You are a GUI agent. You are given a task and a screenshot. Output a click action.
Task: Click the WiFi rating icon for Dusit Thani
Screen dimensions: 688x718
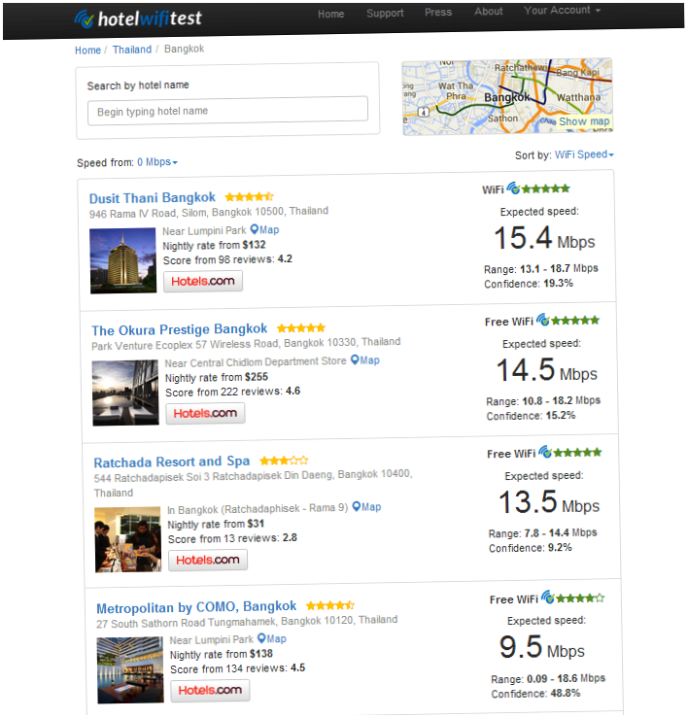click(x=513, y=188)
